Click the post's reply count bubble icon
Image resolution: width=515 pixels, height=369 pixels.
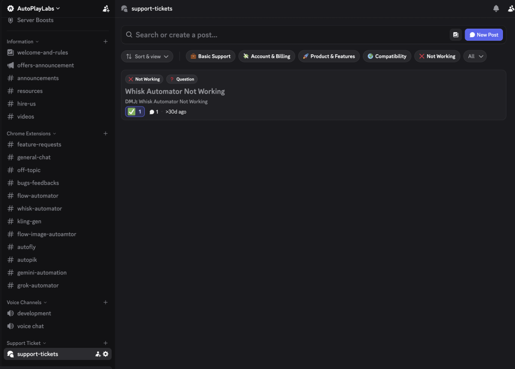[x=152, y=112]
